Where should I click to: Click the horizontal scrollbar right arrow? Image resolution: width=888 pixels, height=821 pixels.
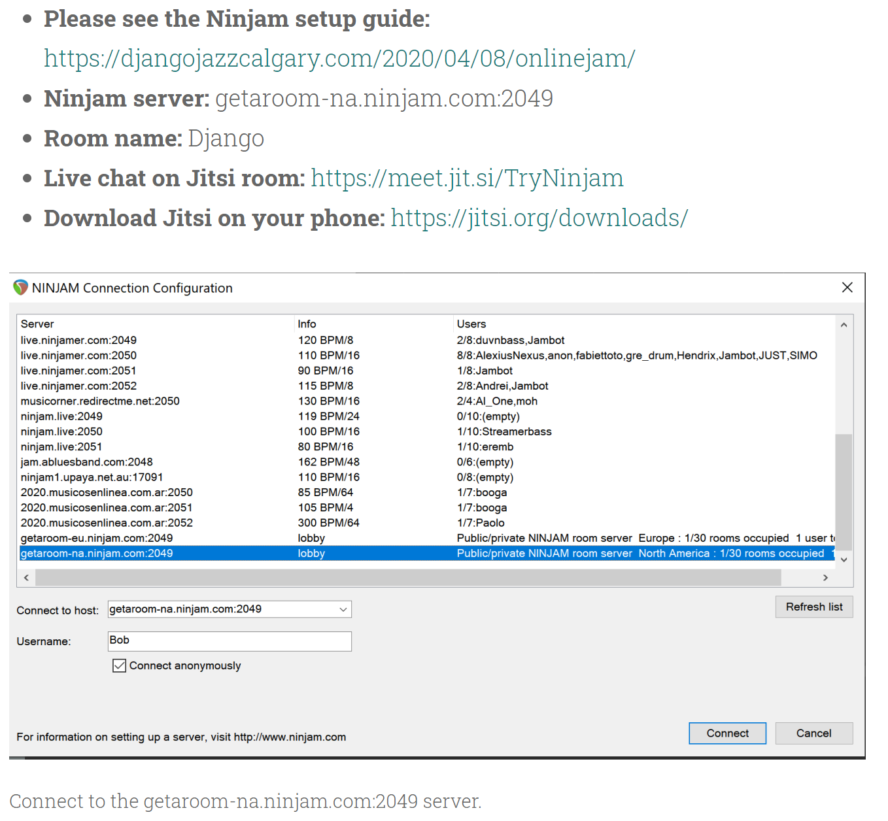825,578
